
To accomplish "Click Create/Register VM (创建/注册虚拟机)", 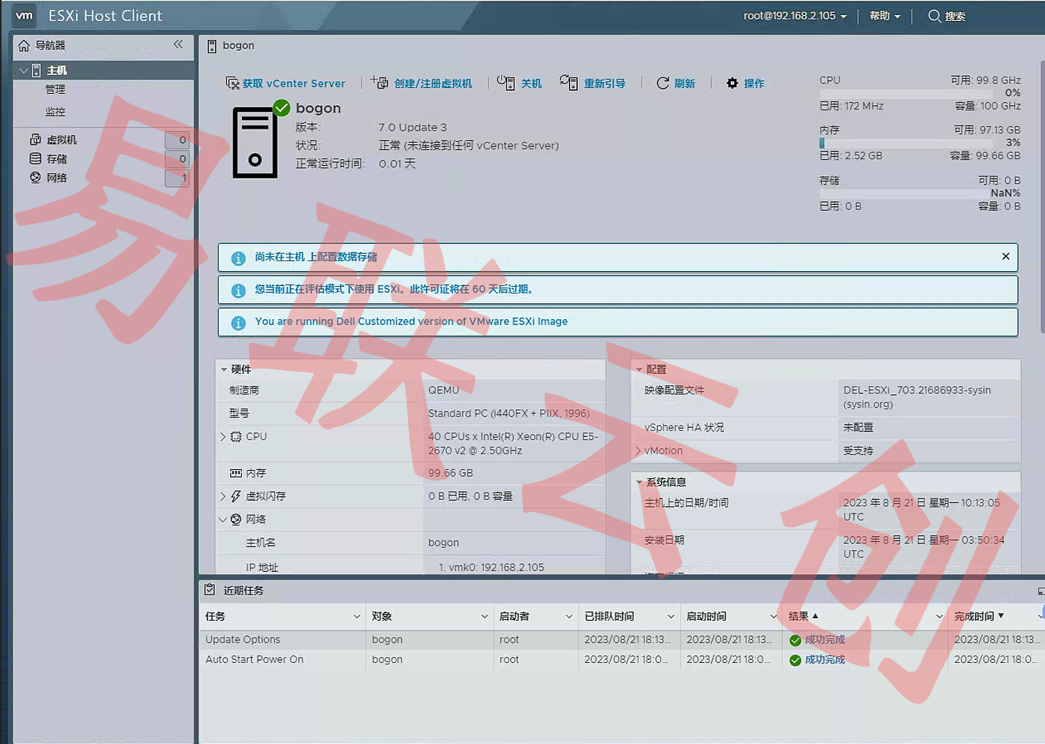I will (x=433, y=83).
